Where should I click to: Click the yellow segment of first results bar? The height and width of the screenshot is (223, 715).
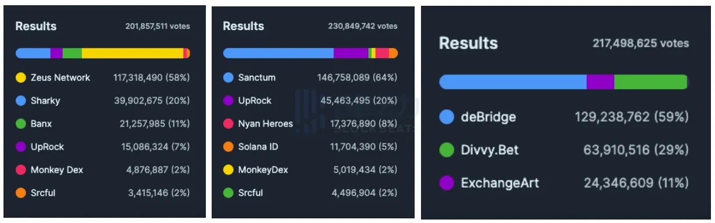pos(132,53)
